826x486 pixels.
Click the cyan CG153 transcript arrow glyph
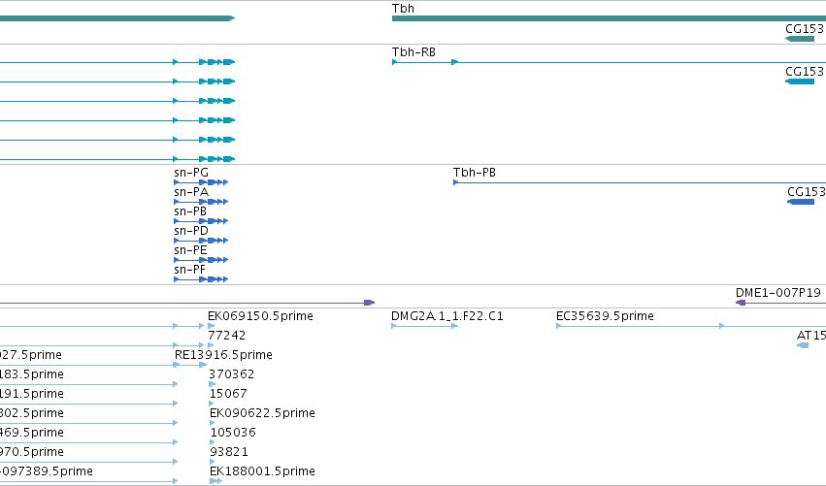[800, 81]
